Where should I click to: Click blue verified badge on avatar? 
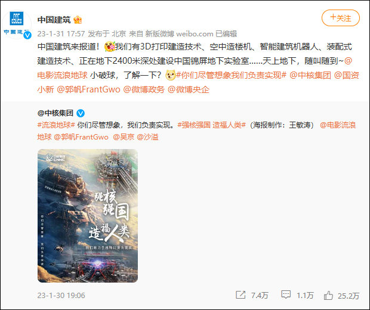[x=27, y=35]
